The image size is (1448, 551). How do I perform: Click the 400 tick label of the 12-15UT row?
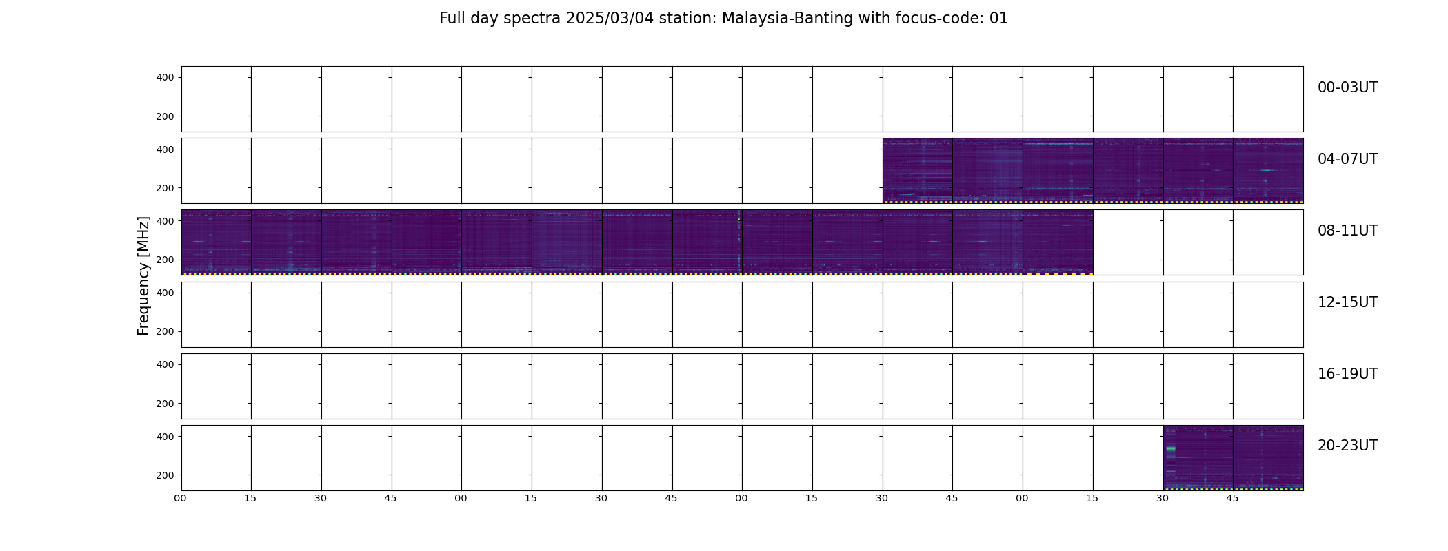165,293
